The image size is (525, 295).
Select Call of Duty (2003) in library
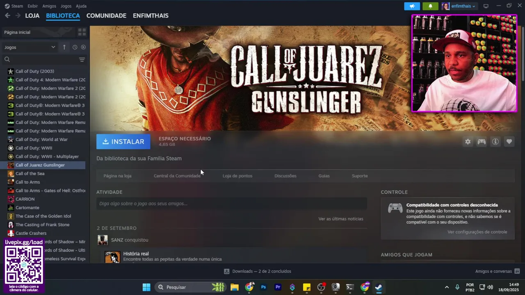tap(43, 71)
